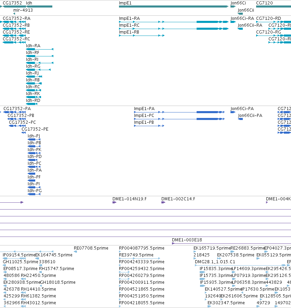Click the Jon66Cii gene label
The image size is (291, 308).
coord(246,10)
